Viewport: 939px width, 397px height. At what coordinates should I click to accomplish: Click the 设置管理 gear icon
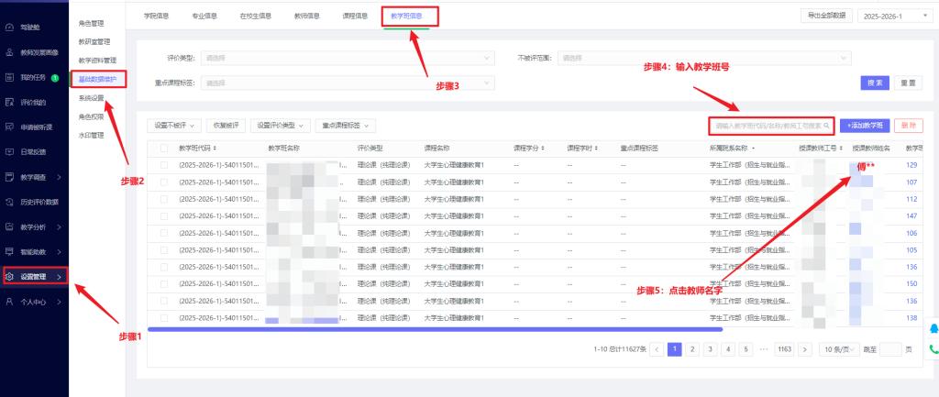coord(9,276)
